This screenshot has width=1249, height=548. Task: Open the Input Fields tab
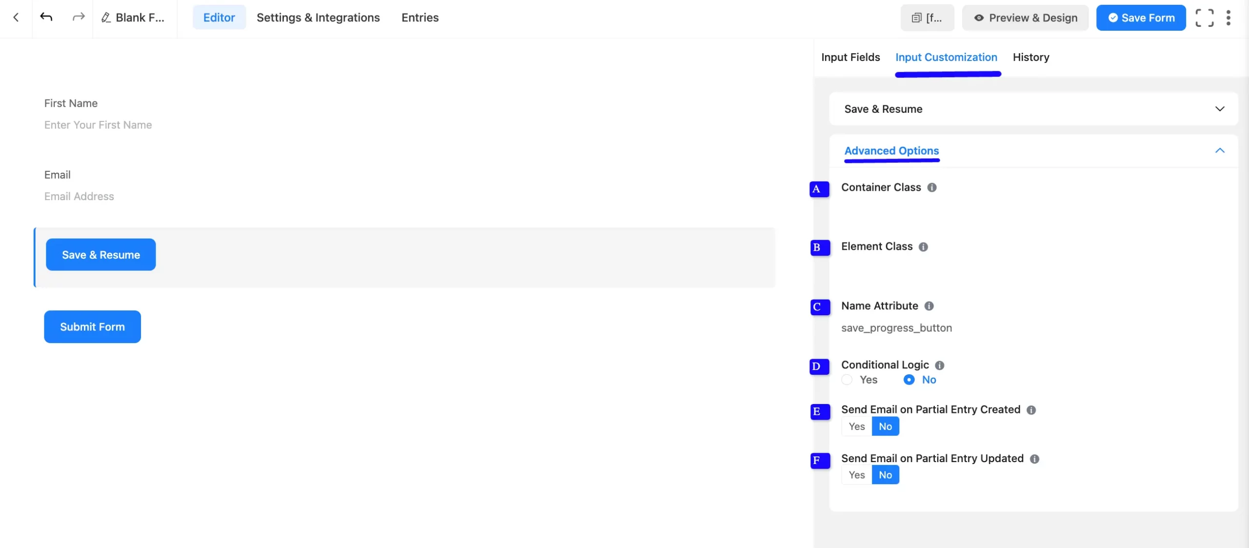pos(850,58)
